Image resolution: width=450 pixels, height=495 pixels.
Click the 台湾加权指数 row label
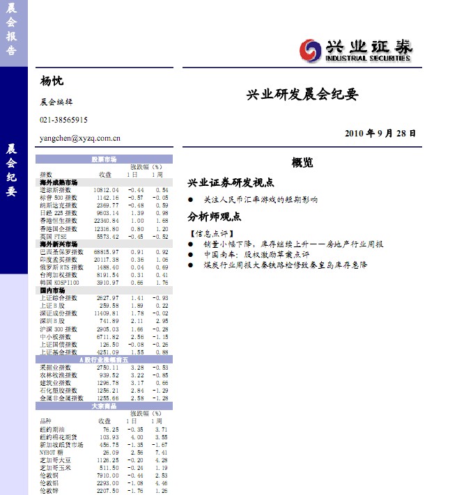pos(59,275)
